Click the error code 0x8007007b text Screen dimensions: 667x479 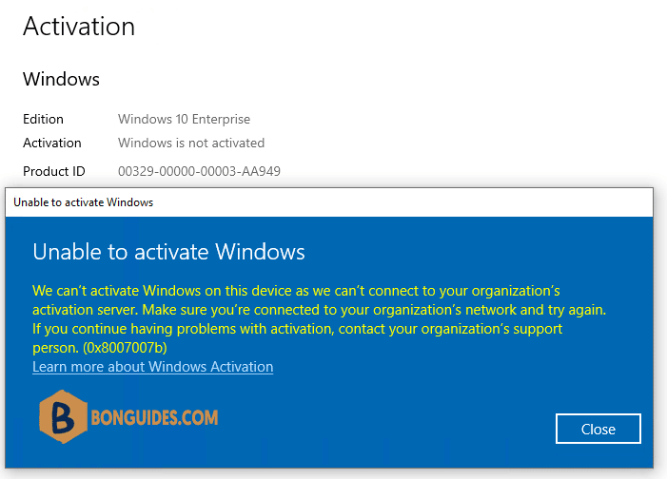click(x=125, y=348)
